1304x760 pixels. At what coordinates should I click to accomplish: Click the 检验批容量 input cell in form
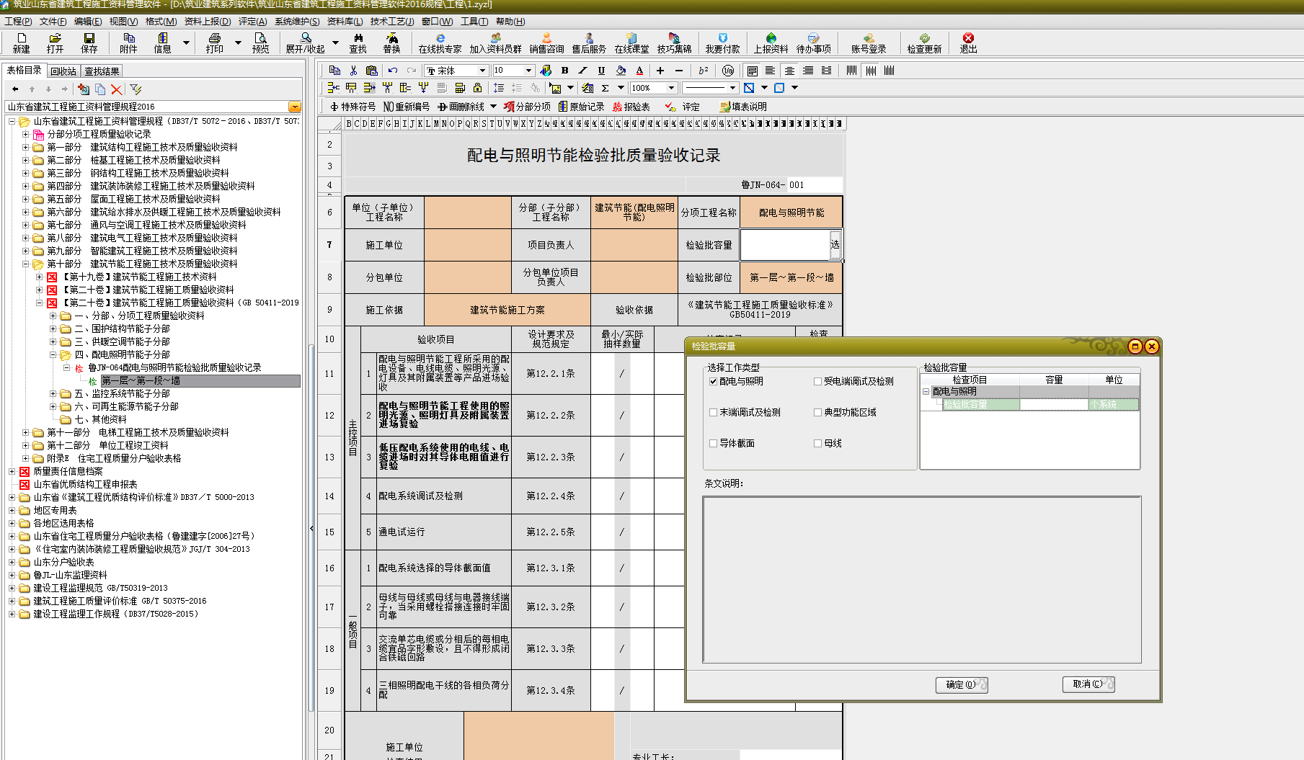point(785,245)
